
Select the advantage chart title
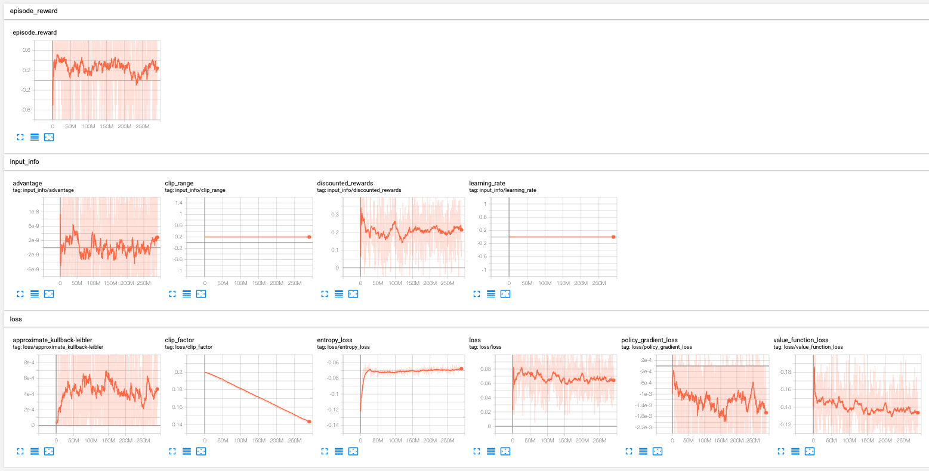pyautogui.click(x=27, y=184)
